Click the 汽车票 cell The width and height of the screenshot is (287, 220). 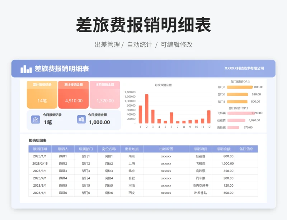coord(201,178)
